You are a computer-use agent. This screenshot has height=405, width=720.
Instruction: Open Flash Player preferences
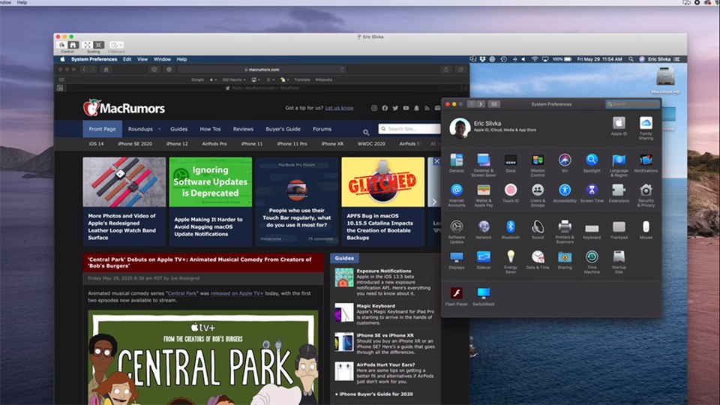(x=457, y=296)
